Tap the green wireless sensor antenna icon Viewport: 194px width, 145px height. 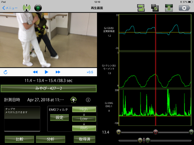27,8
